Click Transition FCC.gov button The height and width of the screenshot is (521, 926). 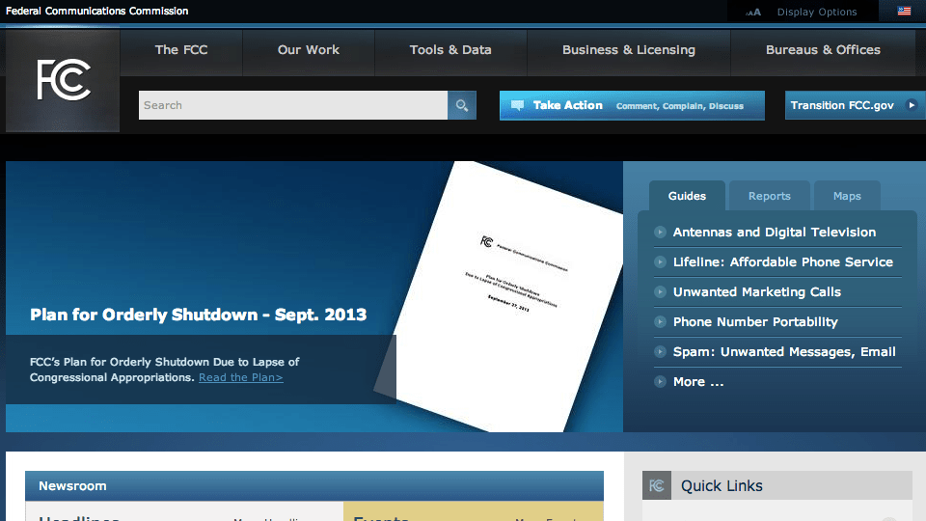click(x=856, y=105)
